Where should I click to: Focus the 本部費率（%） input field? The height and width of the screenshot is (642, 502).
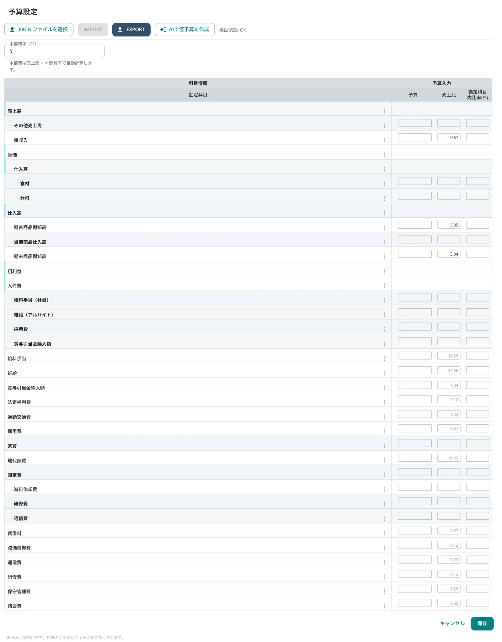pos(54,51)
